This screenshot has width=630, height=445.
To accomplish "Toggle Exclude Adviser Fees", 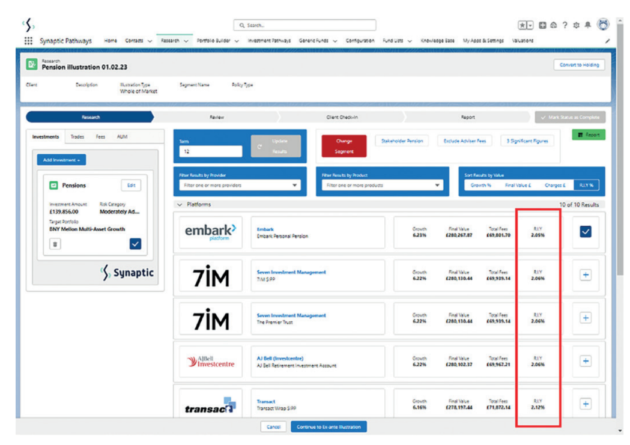I will [x=464, y=141].
